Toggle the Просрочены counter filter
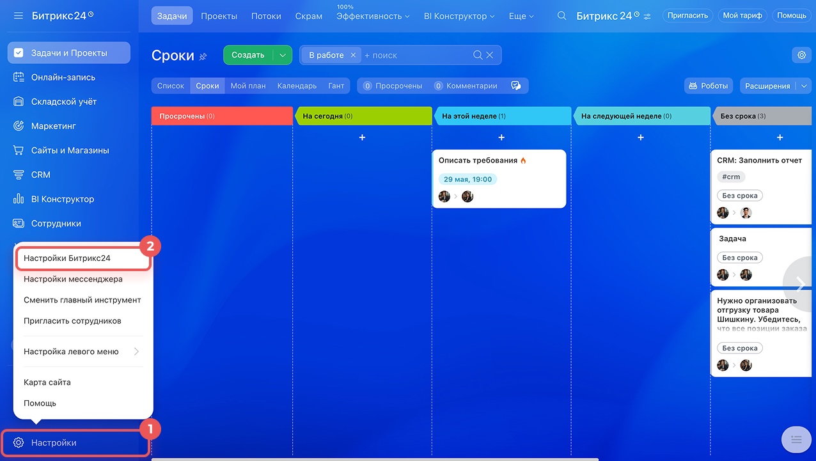 coord(393,86)
